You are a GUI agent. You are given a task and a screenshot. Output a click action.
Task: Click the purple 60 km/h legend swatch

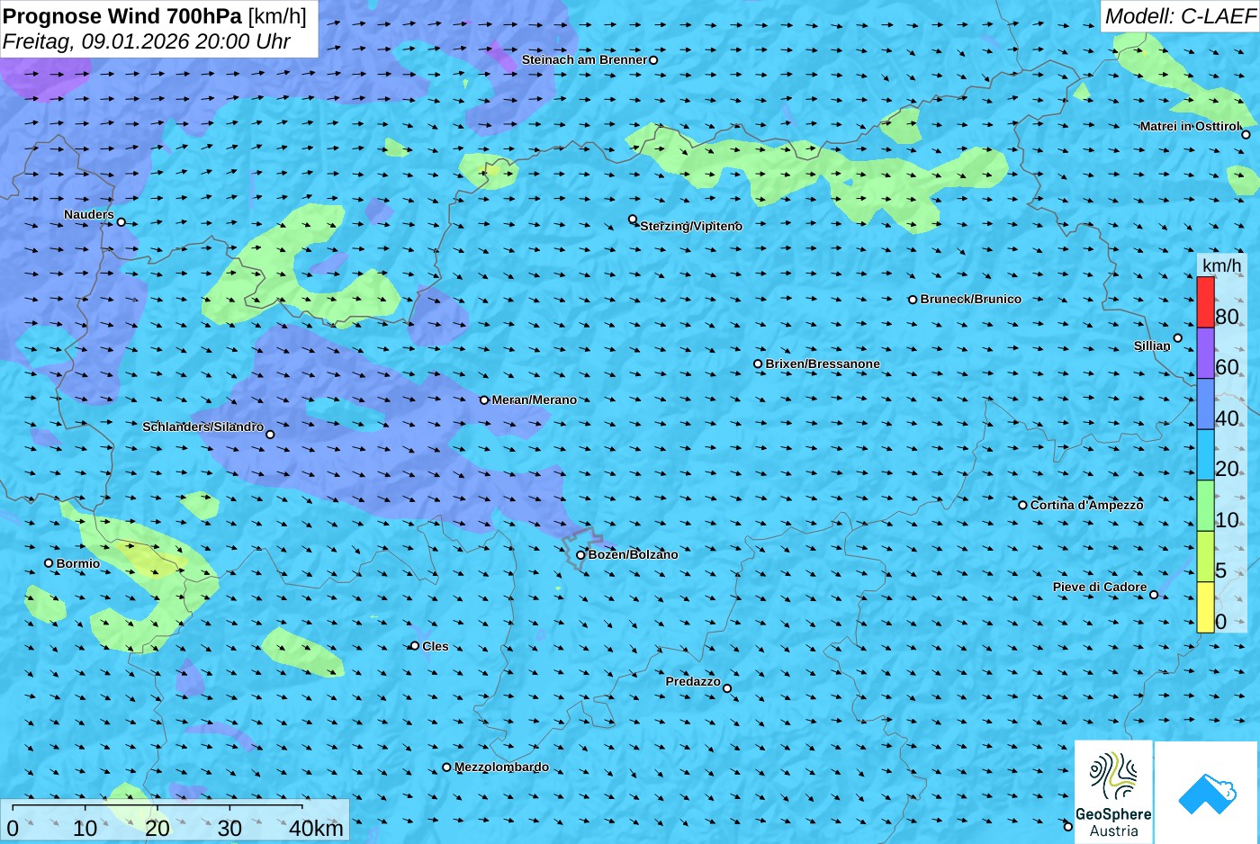point(1205,353)
